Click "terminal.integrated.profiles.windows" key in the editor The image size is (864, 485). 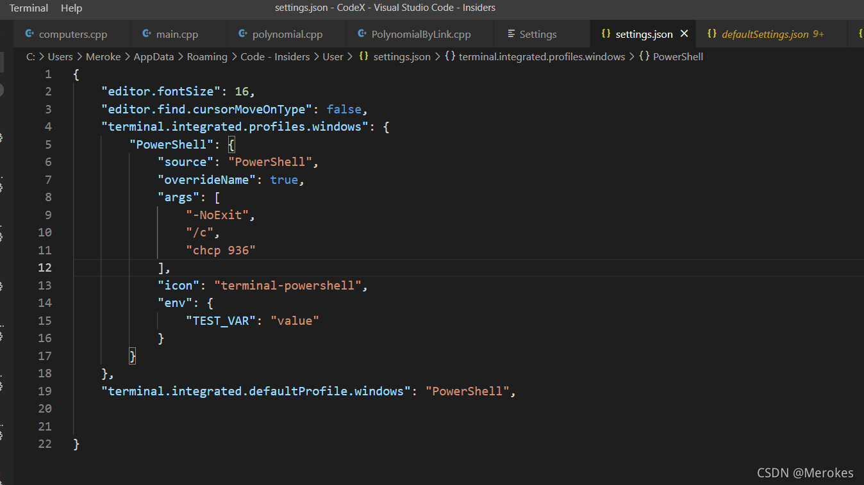click(234, 127)
